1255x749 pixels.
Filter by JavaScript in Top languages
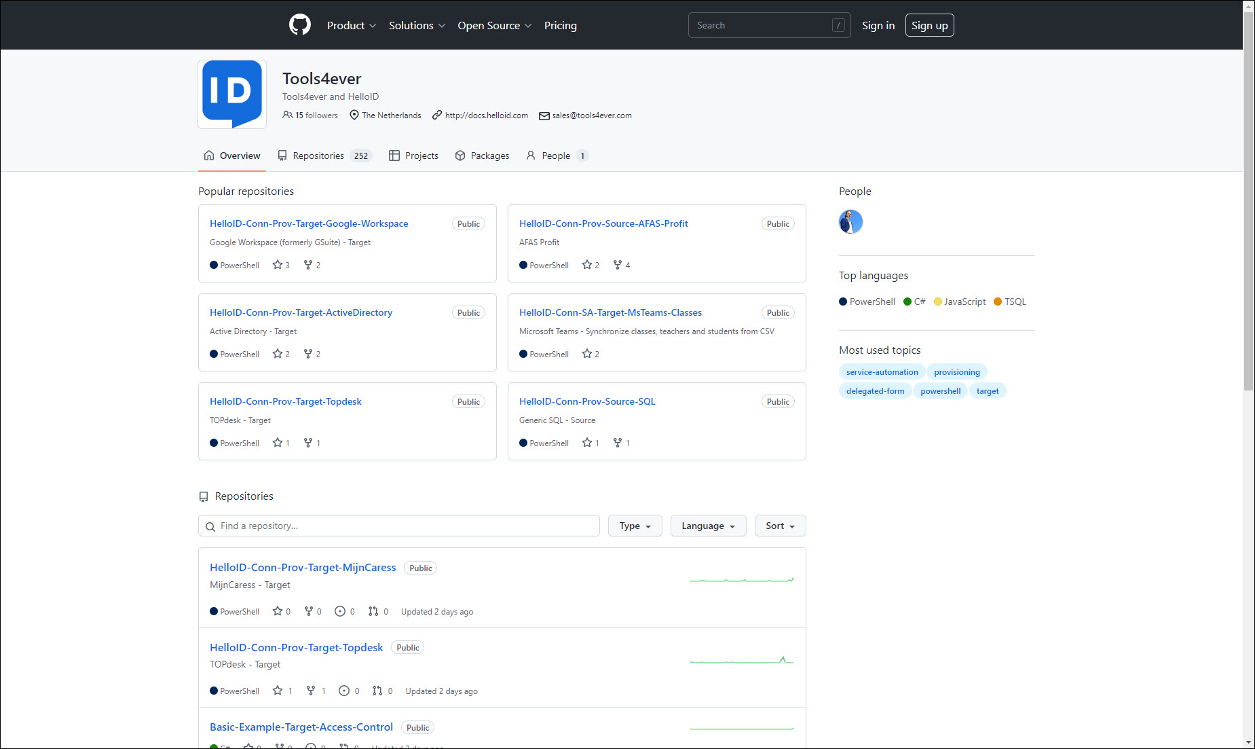click(x=960, y=302)
